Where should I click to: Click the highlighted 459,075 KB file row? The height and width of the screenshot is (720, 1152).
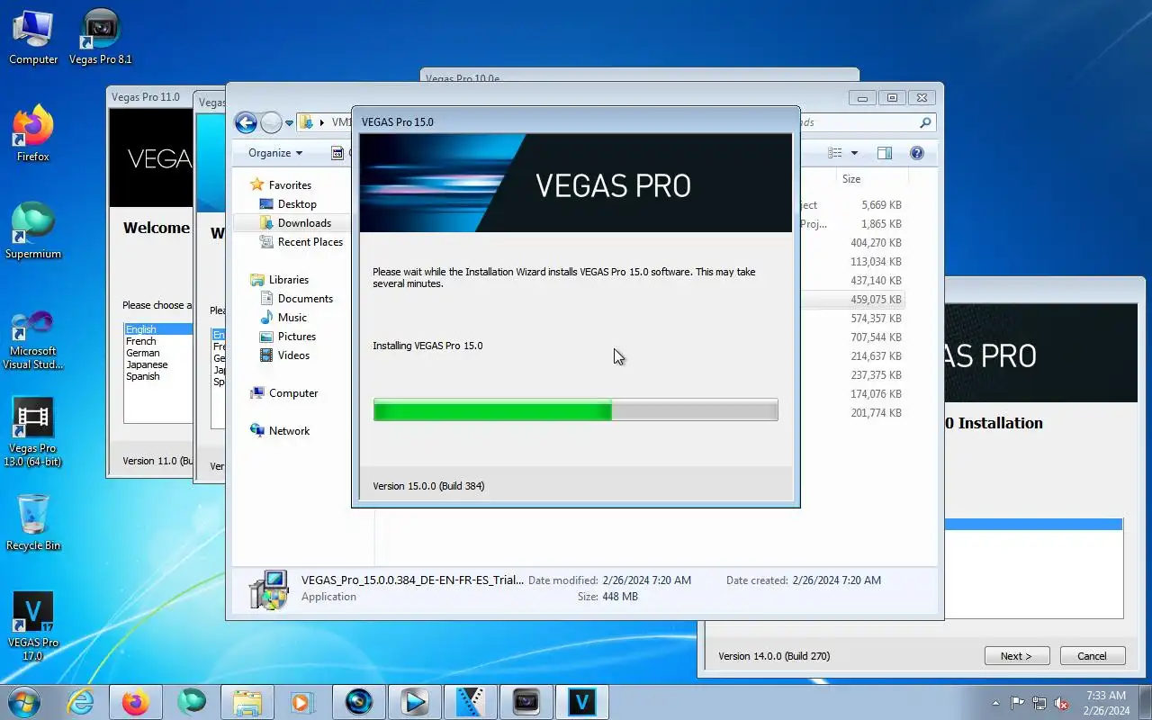(851, 300)
